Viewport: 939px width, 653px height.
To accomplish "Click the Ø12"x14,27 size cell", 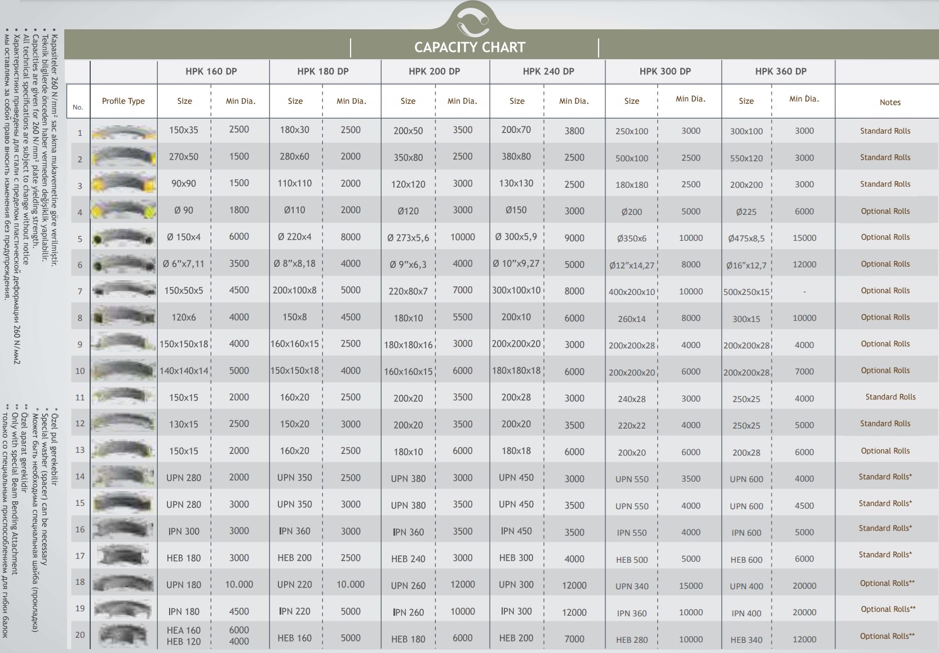I will [632, 265].
